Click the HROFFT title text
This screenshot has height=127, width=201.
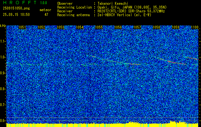pos(20,3)
